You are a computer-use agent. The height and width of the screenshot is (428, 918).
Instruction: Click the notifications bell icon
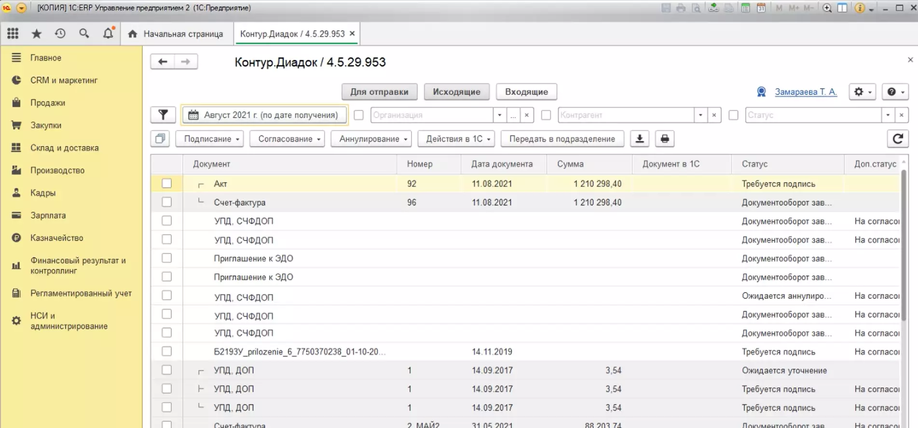(108, 34)
